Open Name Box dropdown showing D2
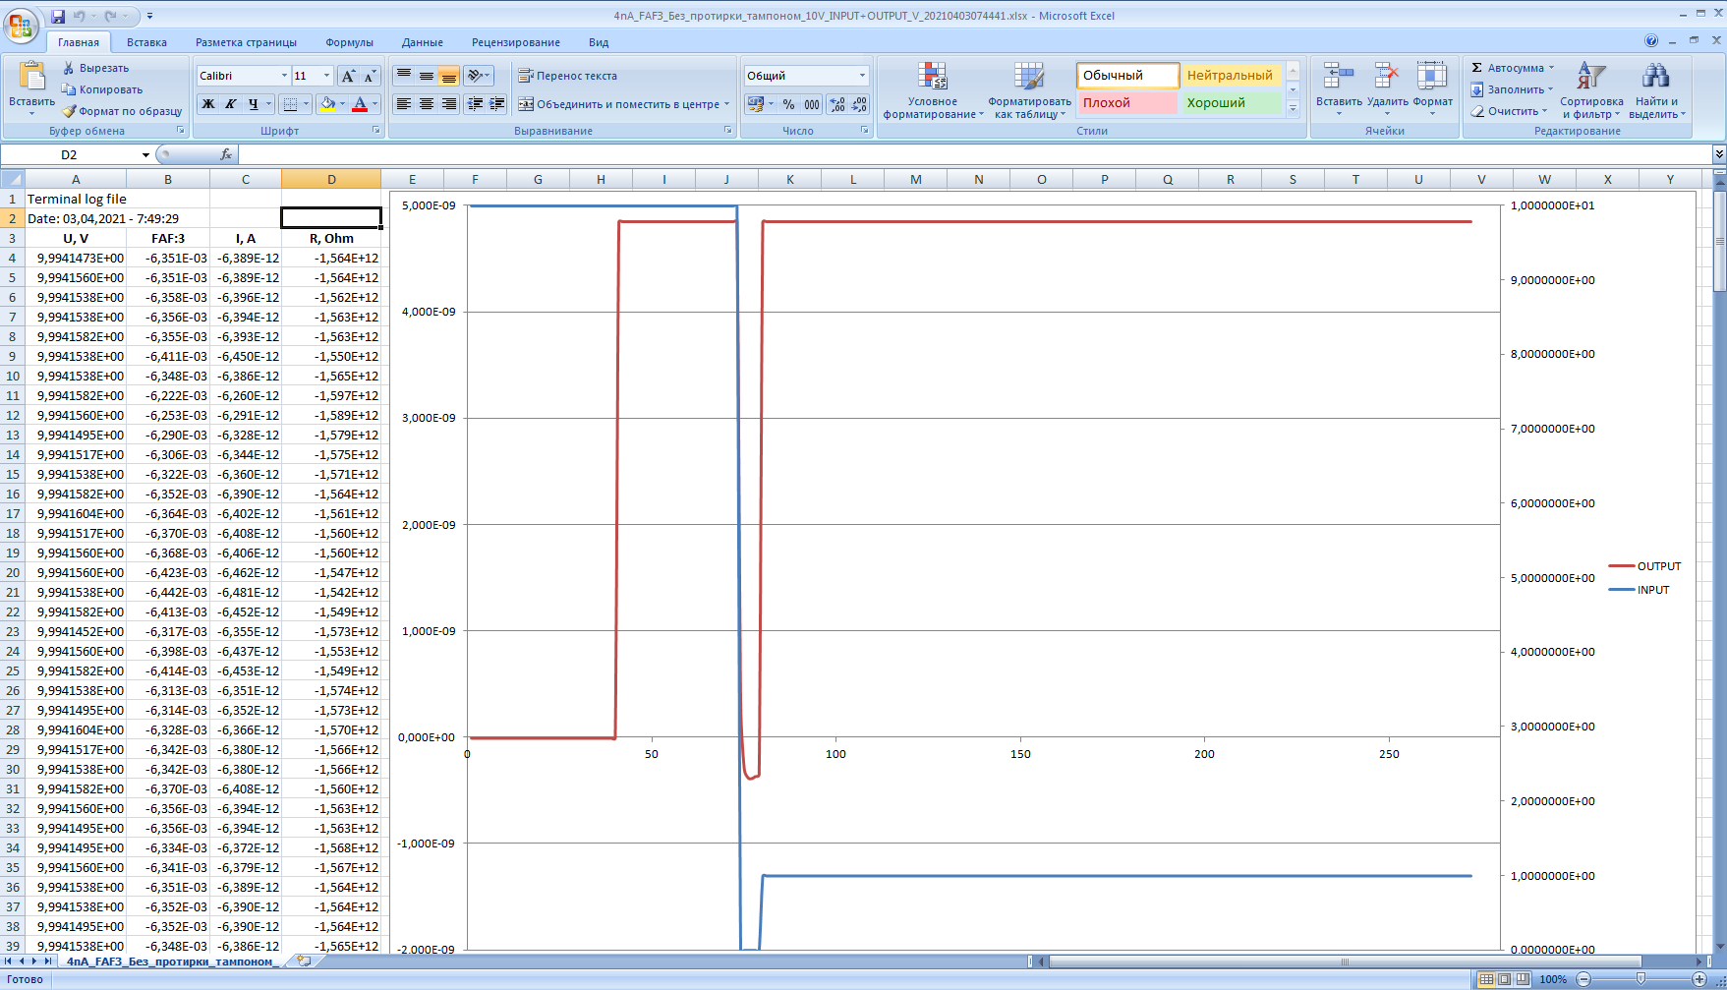Viewport: 1727px width, 990px height. pos(145,154)
